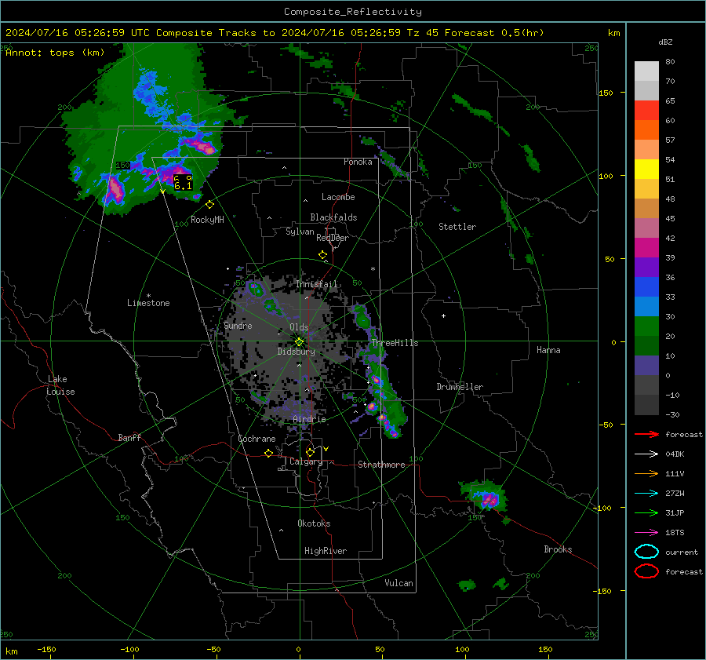Viewport: 706px width, 660px height.
Task: Click the RedDeer city label
Action: (x=333, y=238)
